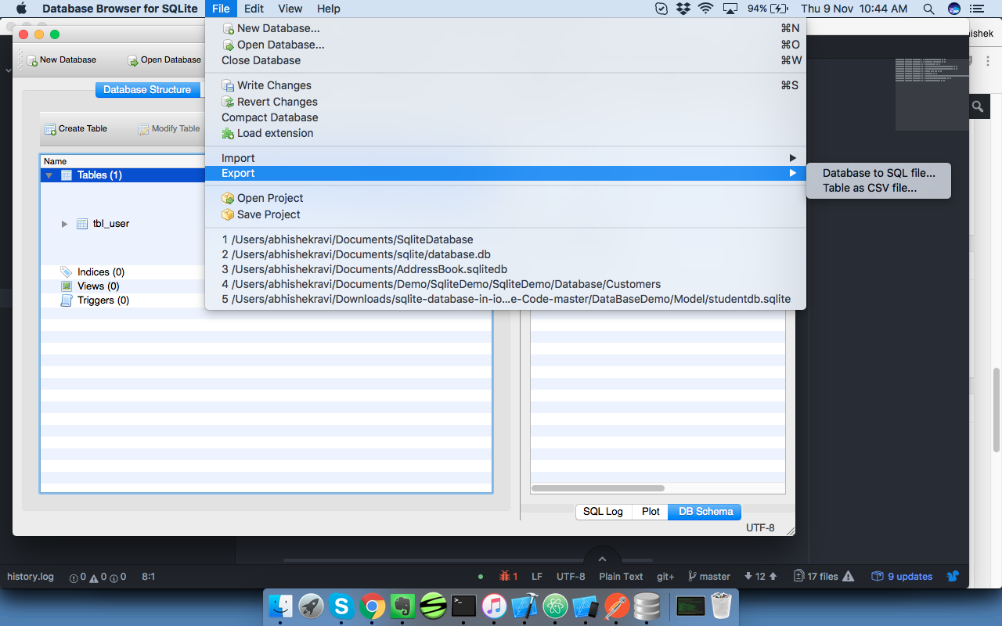
Task: Click the Open Database toolbar icon
Action: pyautogui.click(x=133, y=60)
